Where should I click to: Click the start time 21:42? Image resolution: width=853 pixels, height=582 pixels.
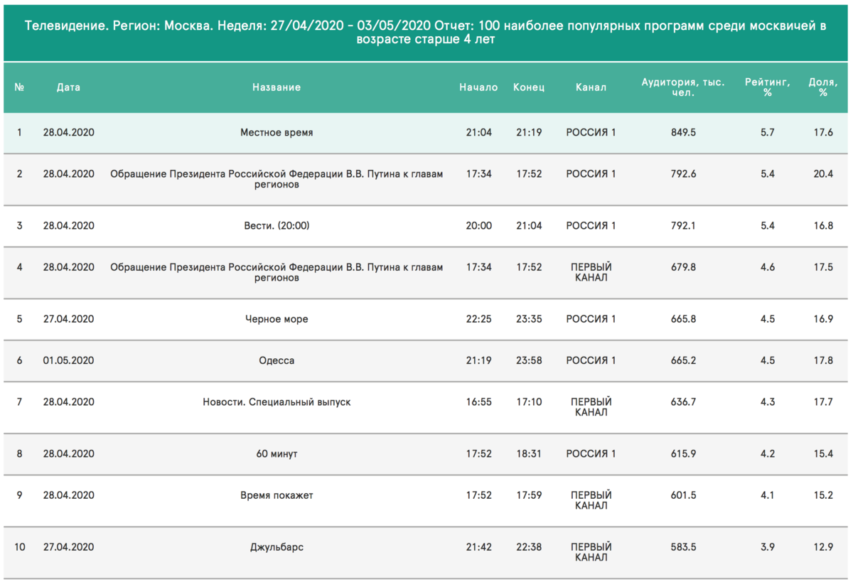[x=478, y=547]
